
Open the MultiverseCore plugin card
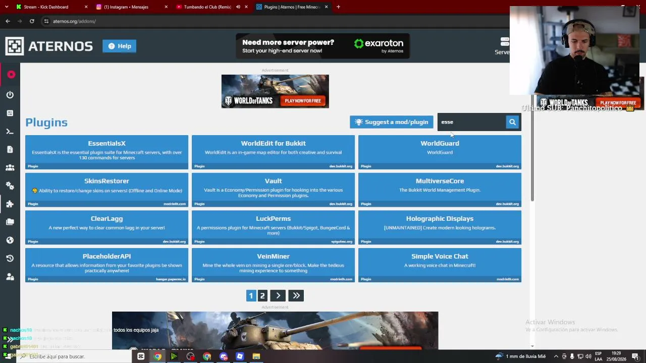tap(440, 190)
